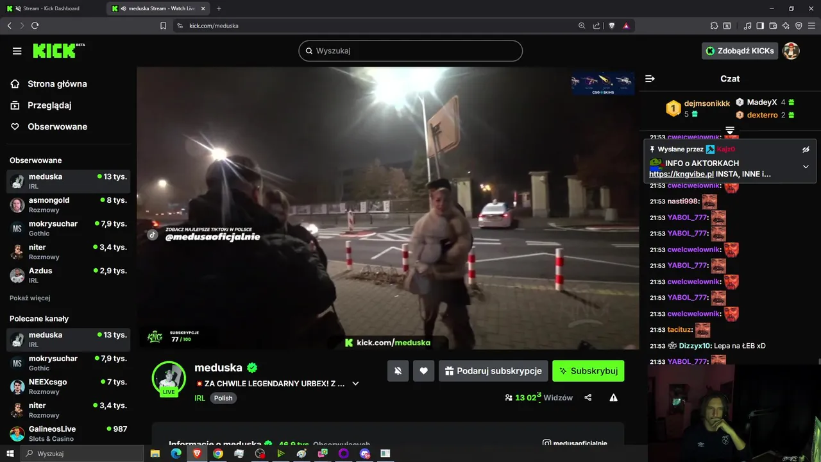Open Microsoft Edge from taskbar
The height and width of the screenshot is (462, 821).
point(176,454)
